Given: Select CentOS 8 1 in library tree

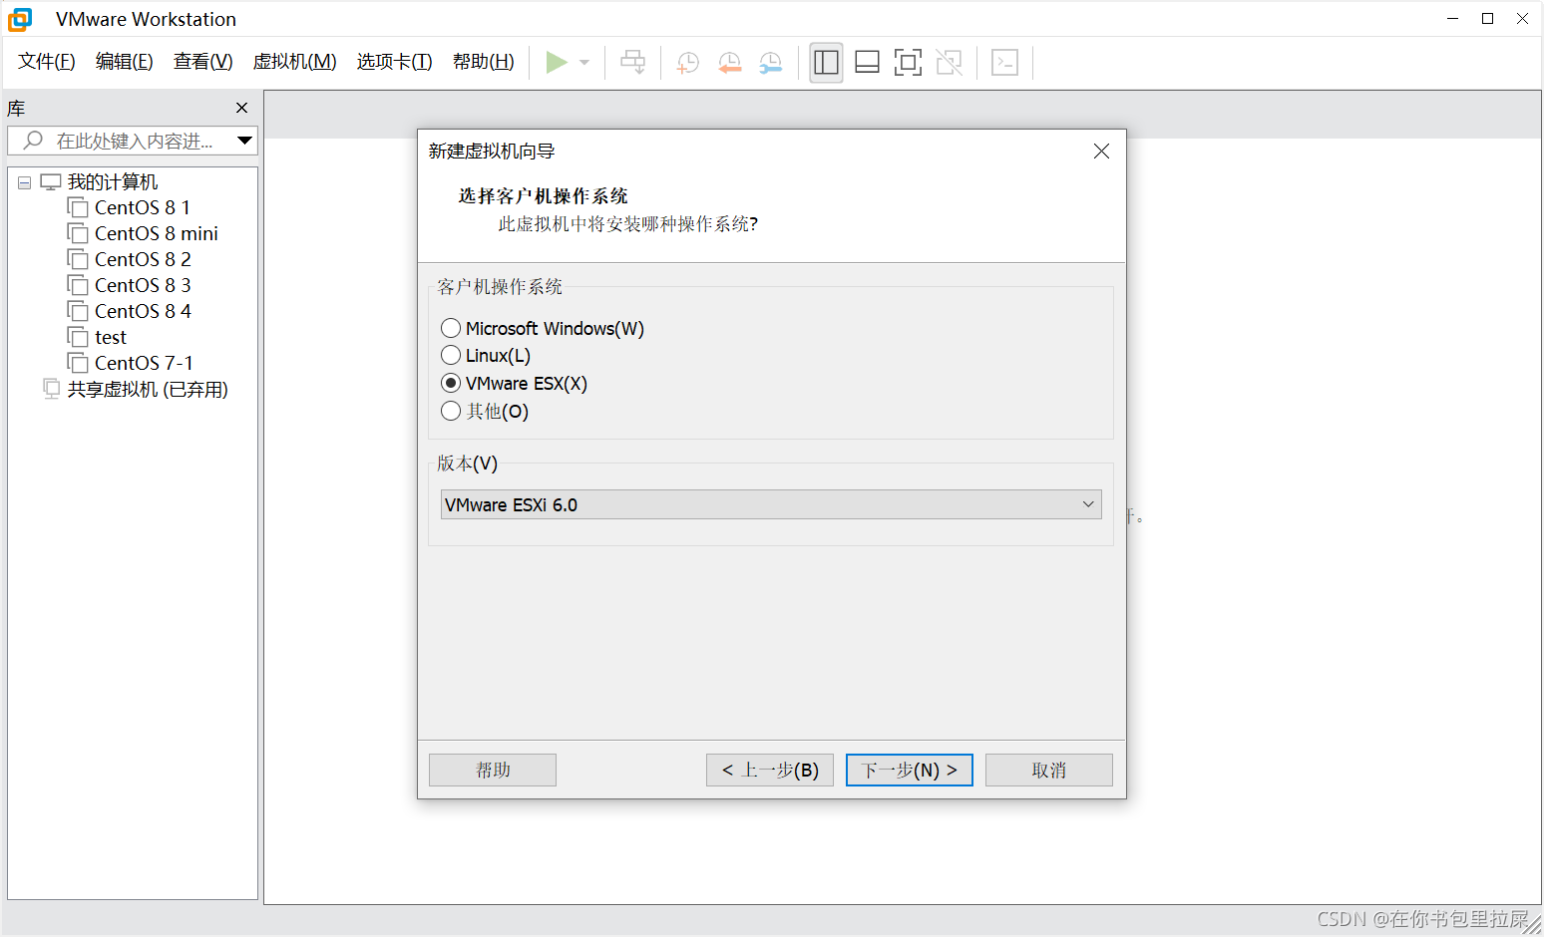Looking at the screenshot, I should coord(143,207).
